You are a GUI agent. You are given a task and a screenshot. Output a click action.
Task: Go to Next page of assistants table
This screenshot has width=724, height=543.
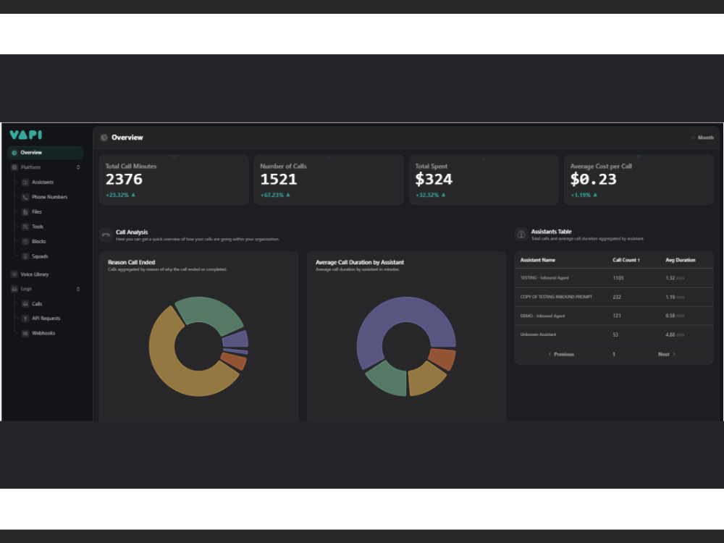(666, 354)
